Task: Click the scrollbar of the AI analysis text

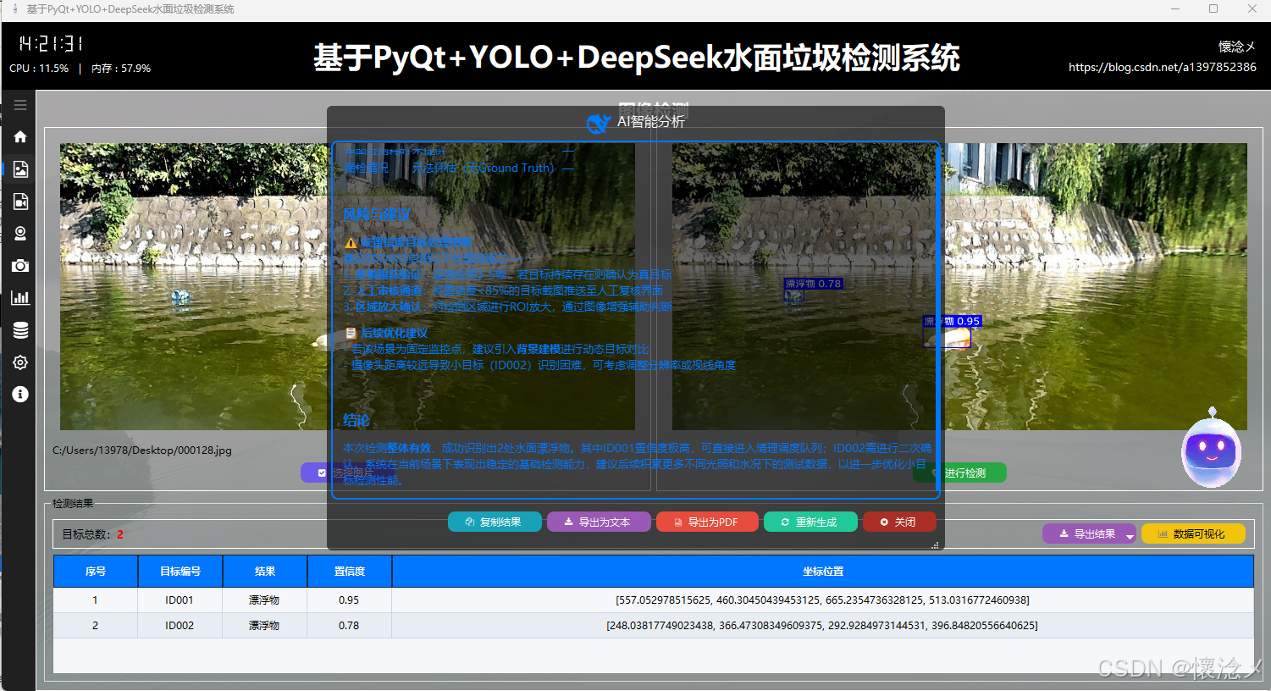Action: [x=937, y=320]
